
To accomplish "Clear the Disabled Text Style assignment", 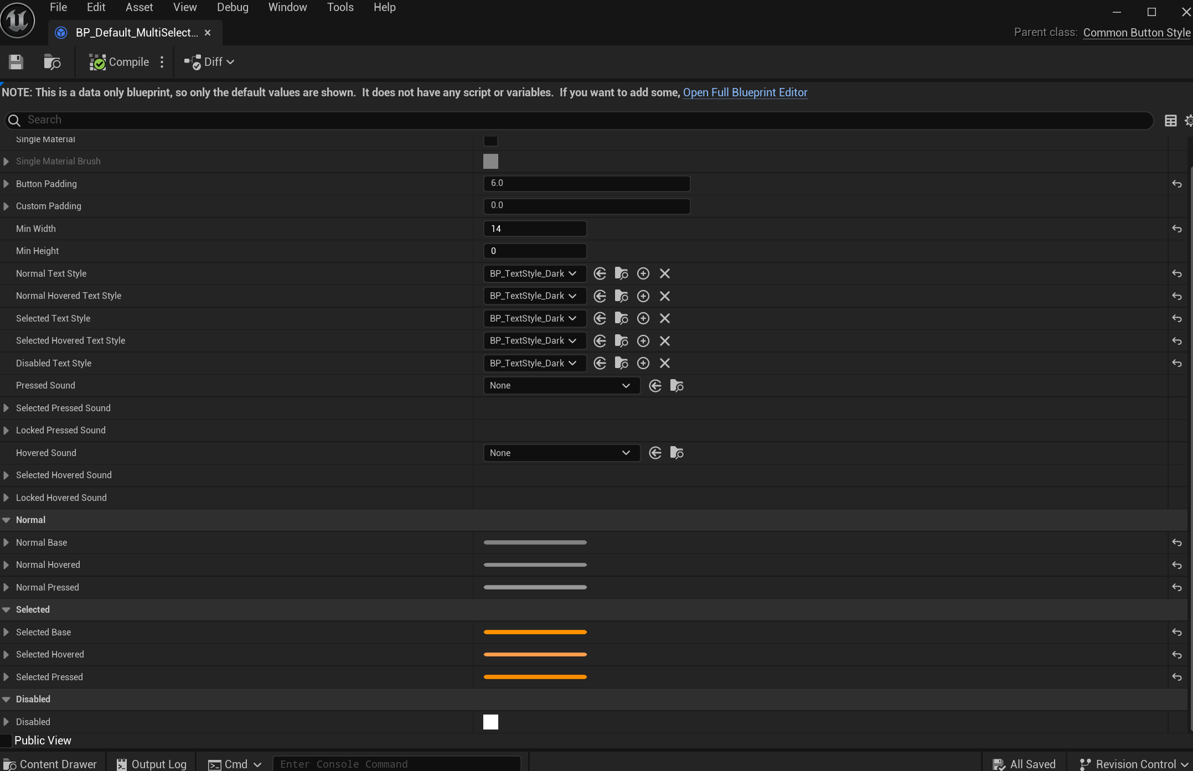I will click(x=664, y=363).
